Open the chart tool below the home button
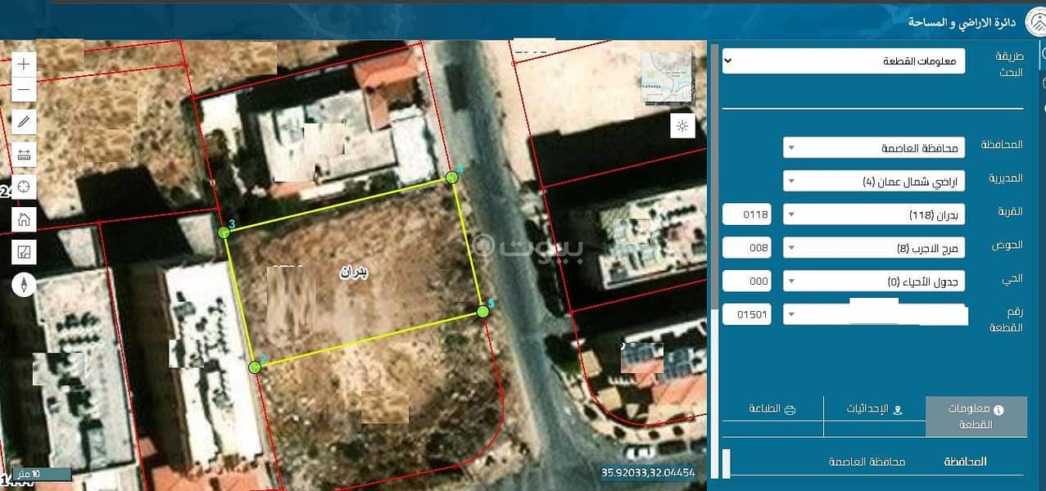This screenshot has width=1046, height=491. click(x=24, y=251)
